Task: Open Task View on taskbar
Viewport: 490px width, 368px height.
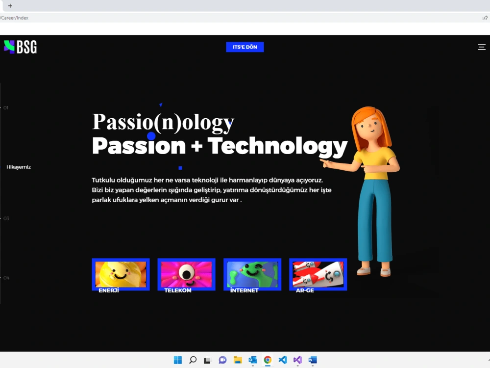Action: pyautogui.click(x=207, y=360)
